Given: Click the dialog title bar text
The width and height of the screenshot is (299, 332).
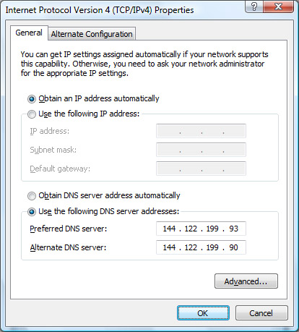Looking at the screenshot, I should point(100,10).
